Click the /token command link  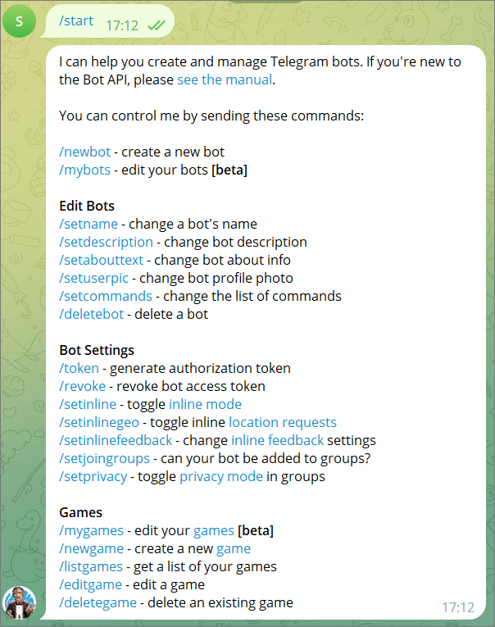[x=79, y=368]
